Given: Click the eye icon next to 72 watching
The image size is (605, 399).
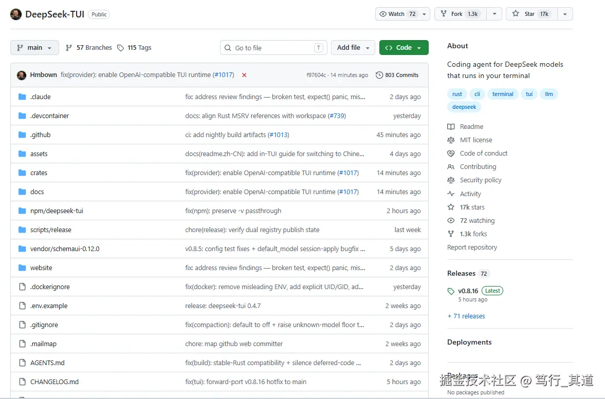Looking at the screenshot, I should coord(451,220).
